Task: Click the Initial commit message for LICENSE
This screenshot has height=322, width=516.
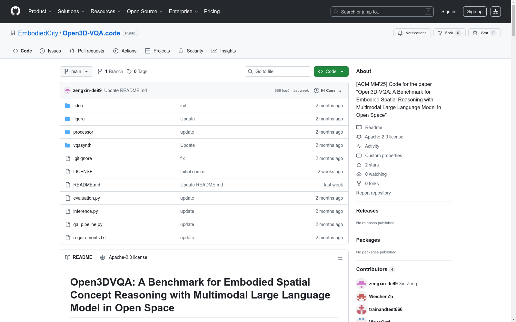Action: [193, 172]
